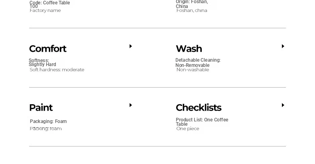Click the One piece text

point(188,129)
